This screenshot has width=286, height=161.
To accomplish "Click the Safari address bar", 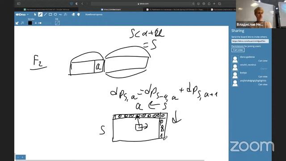I will pos(143,4).
